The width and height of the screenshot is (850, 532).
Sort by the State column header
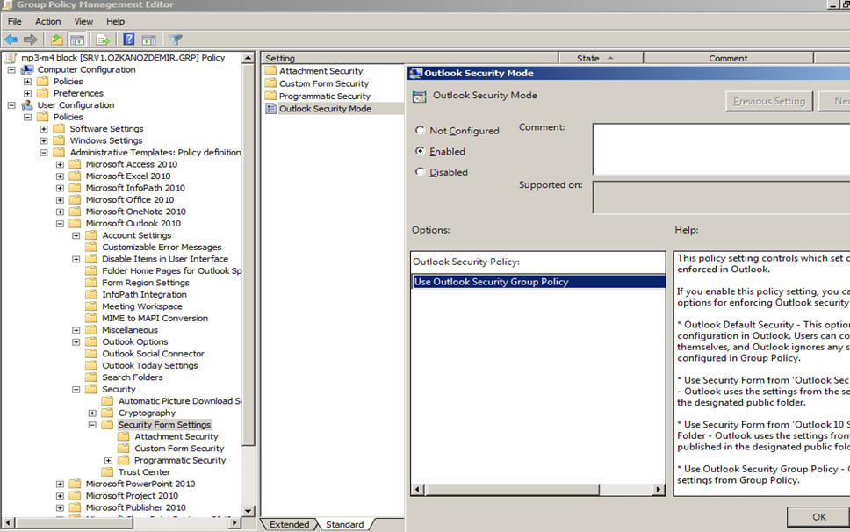click(x=601, y=58)
